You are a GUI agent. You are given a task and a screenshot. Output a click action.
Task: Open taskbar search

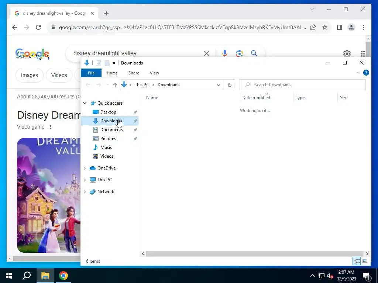pos(27,276)
